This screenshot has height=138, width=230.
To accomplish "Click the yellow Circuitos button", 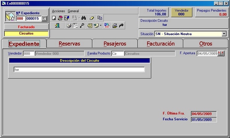I will pos(27,33).
